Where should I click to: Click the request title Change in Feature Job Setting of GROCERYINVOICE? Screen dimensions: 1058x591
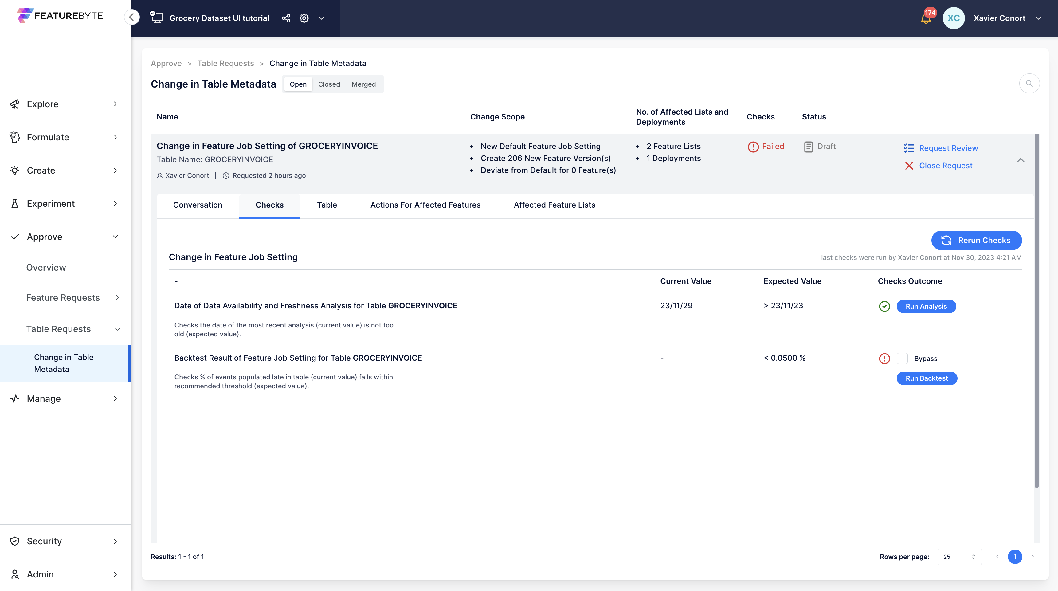coord(267,146)
